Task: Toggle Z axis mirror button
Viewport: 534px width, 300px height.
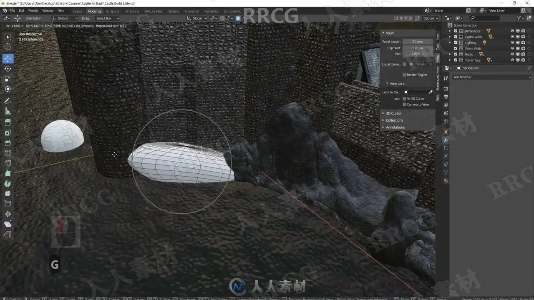Action: point(411,18)
